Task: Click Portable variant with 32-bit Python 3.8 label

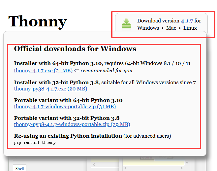Action: [x=67, y=118]
